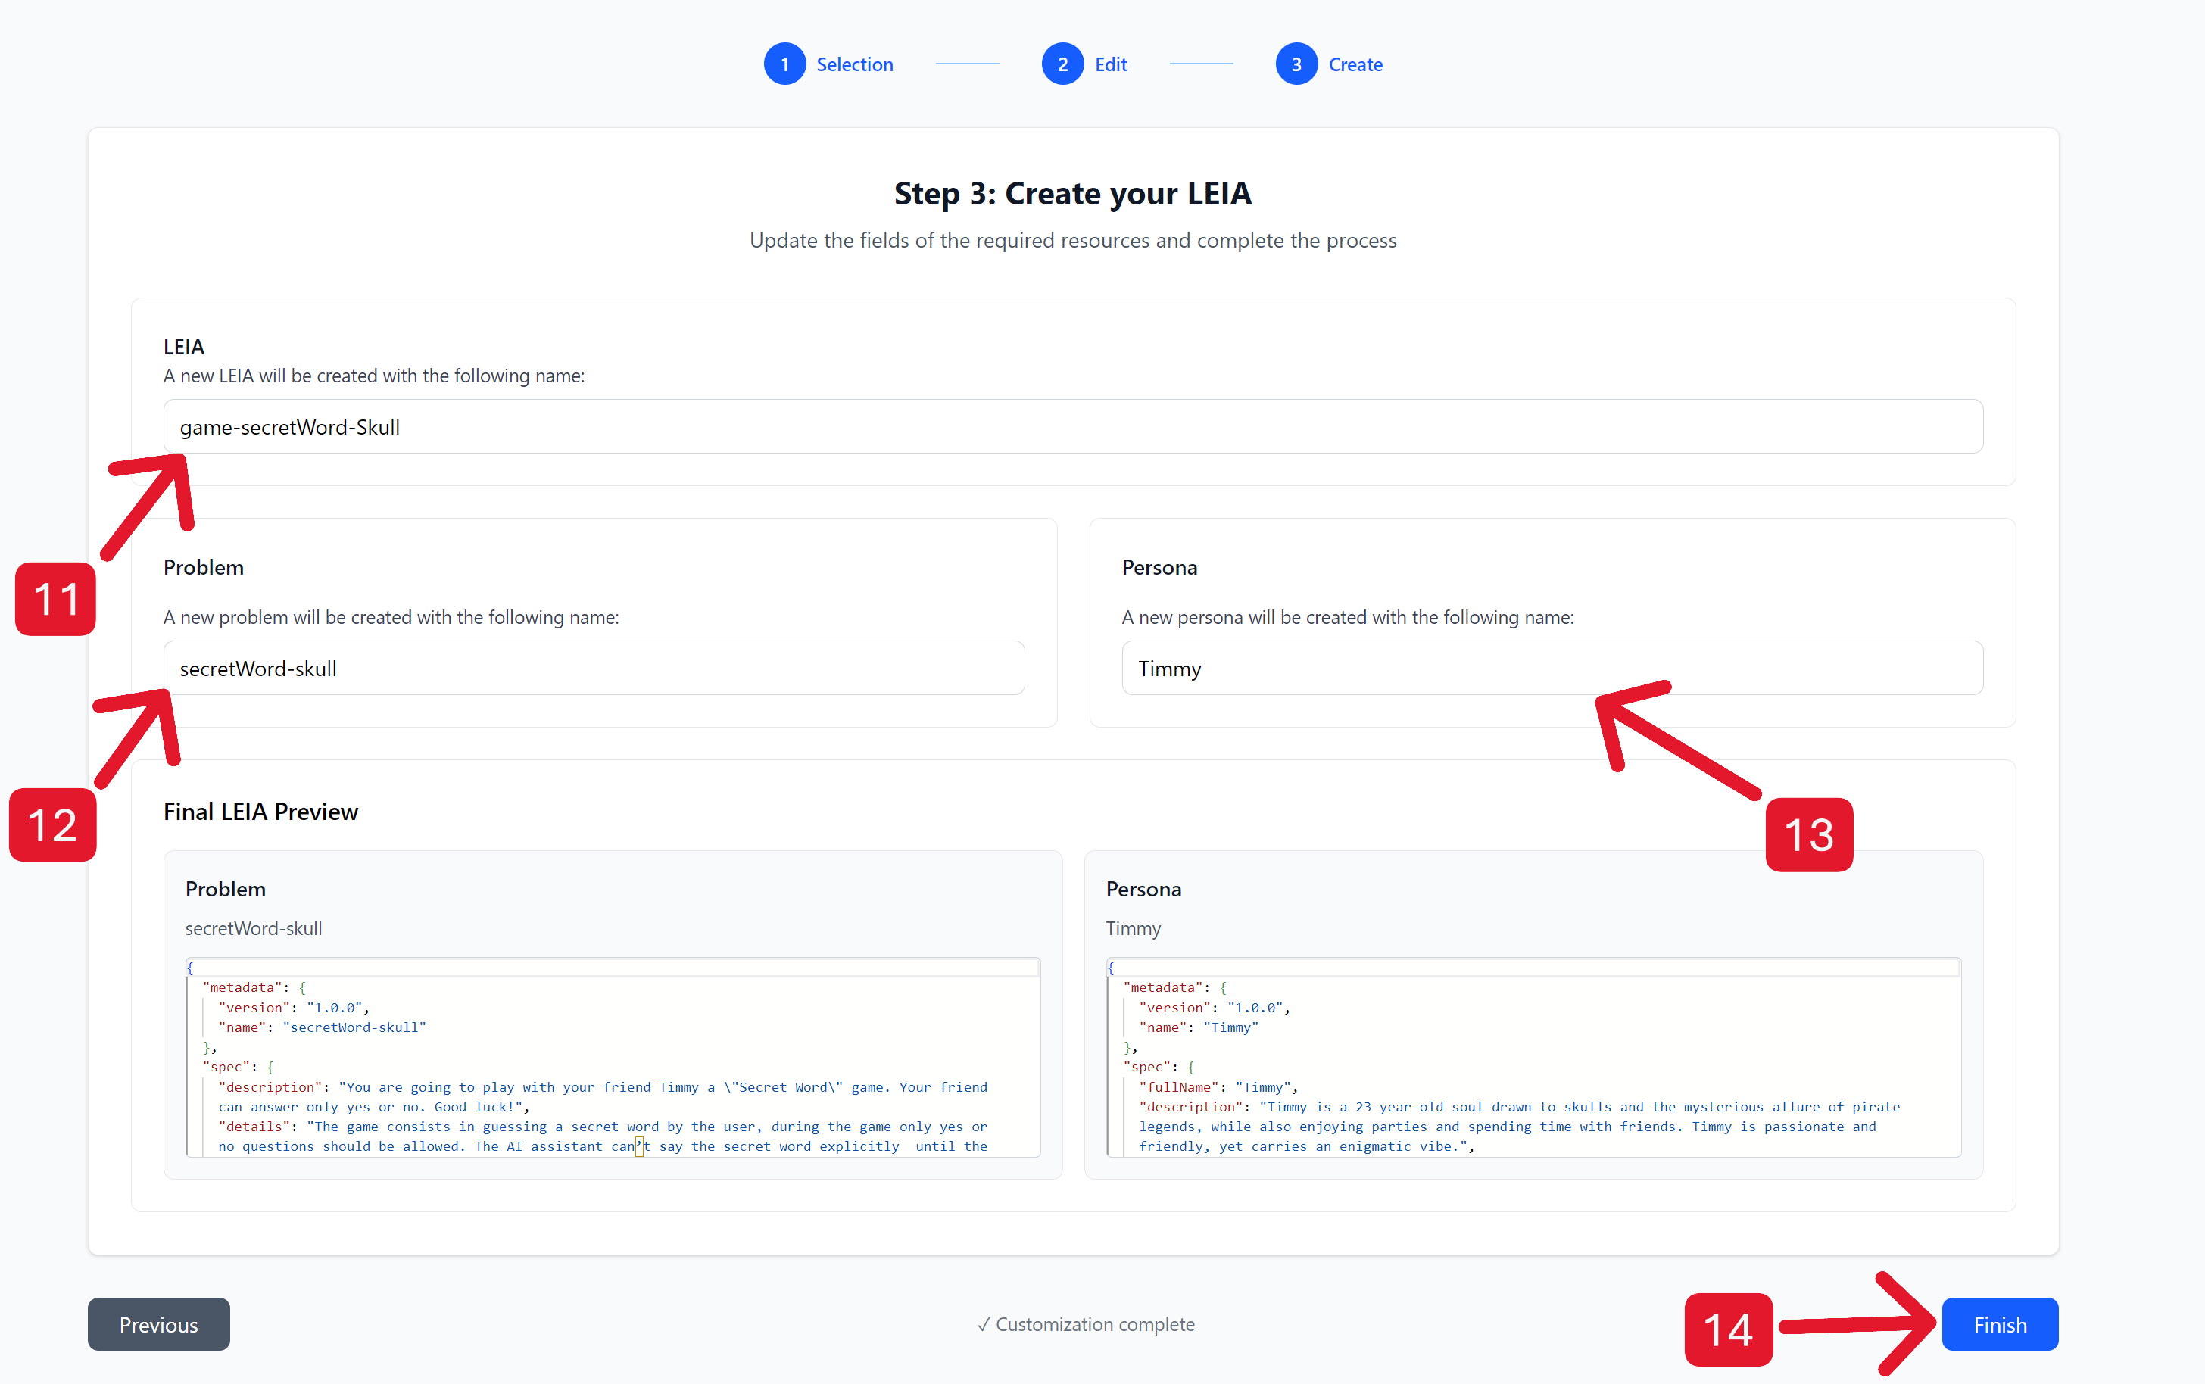
Task: Click the Problem name field showing secretWord-skull
Action: point(594,667)
